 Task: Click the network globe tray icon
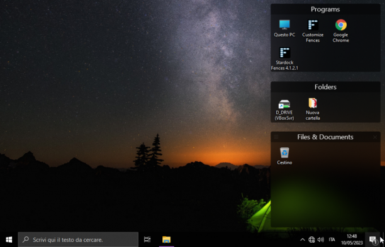click(x=311, y=239)
